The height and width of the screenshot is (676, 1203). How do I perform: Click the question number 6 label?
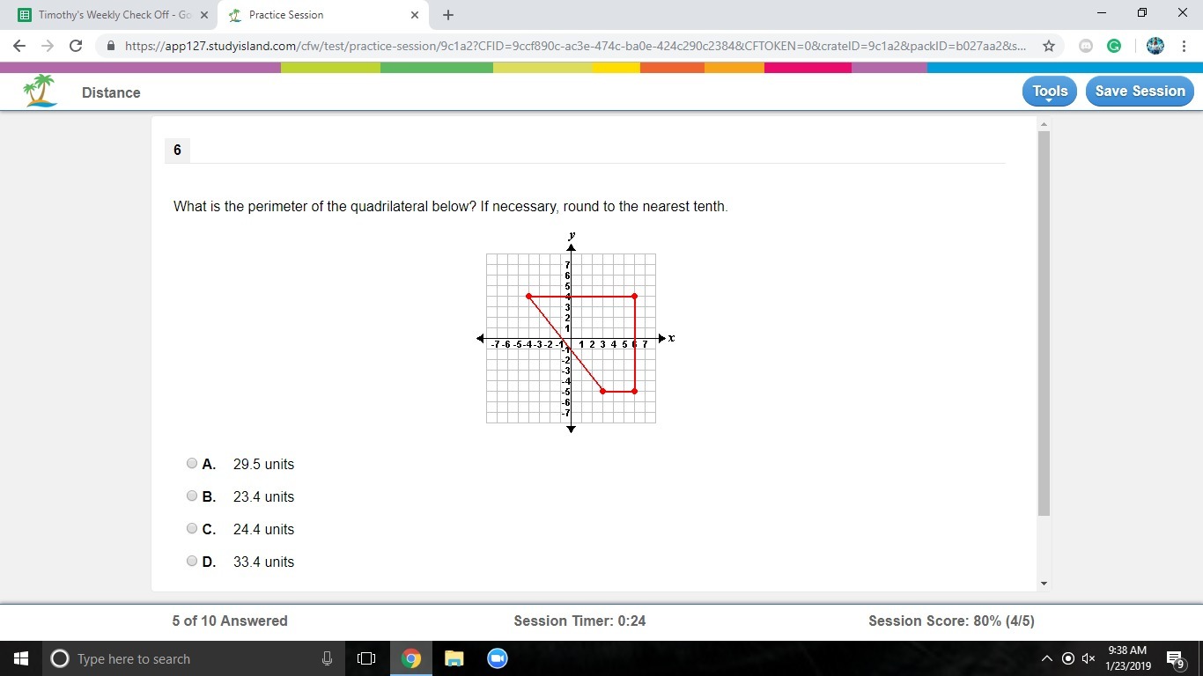(177, 150)
